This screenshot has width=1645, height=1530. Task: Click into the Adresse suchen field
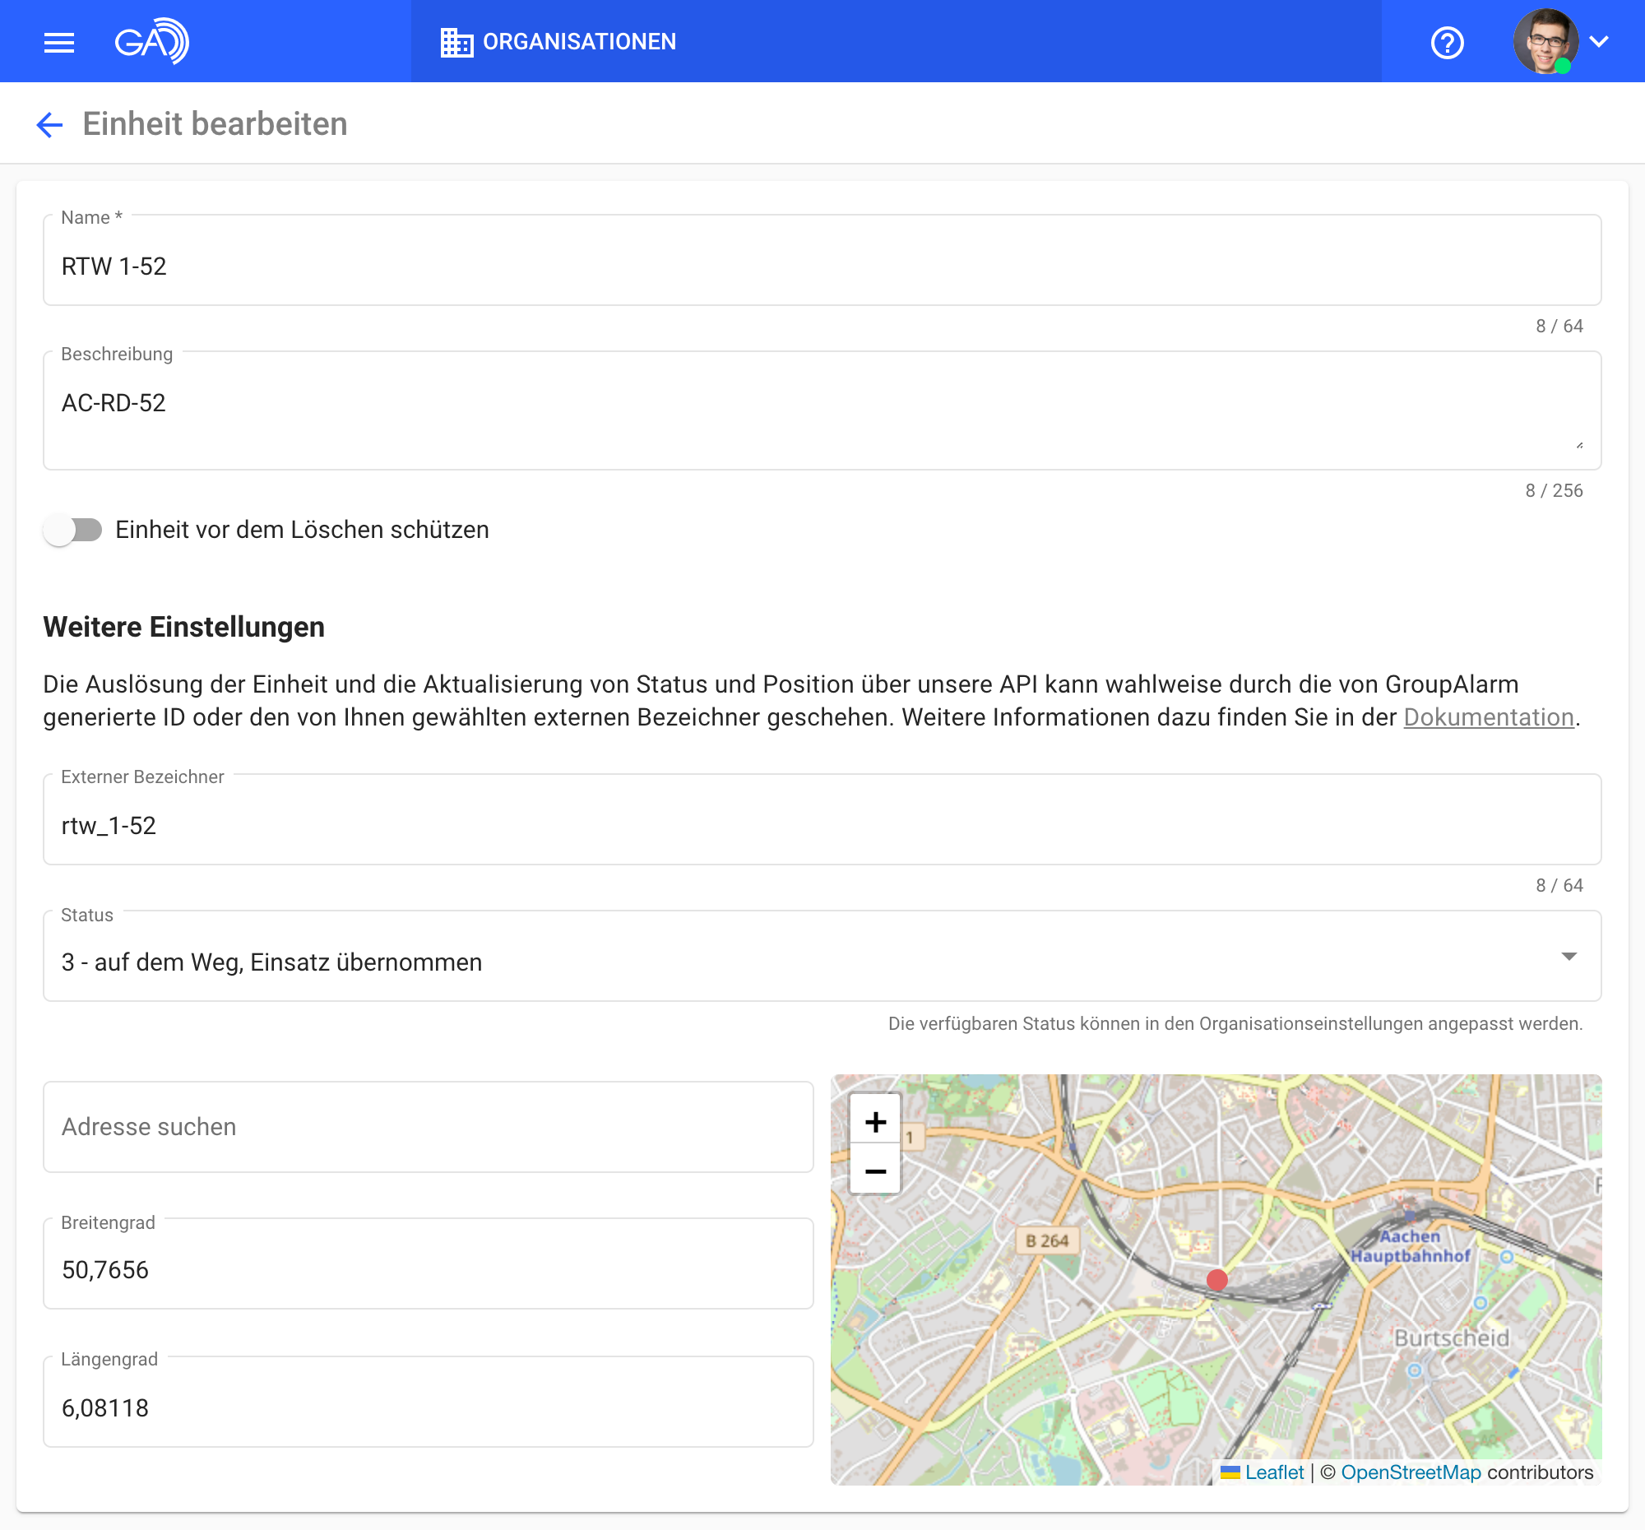point(428,1127)
